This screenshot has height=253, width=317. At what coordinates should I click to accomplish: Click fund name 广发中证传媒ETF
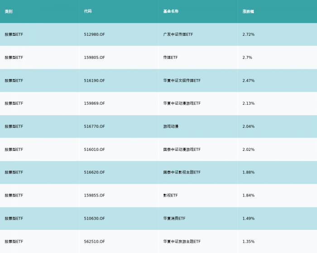[178, 34]
